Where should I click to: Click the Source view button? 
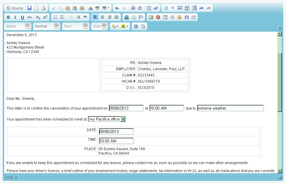point(15,8)
